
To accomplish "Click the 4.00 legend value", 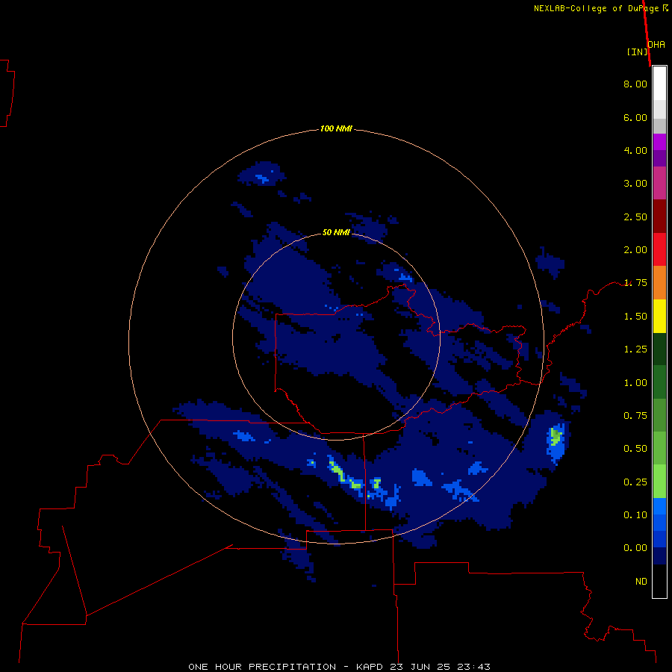I will [x=635, y=150].
